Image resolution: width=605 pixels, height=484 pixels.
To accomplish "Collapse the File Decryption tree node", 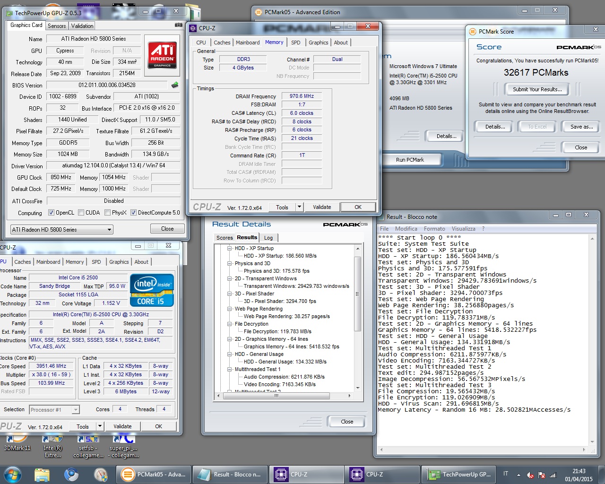I will click(230, 324).
